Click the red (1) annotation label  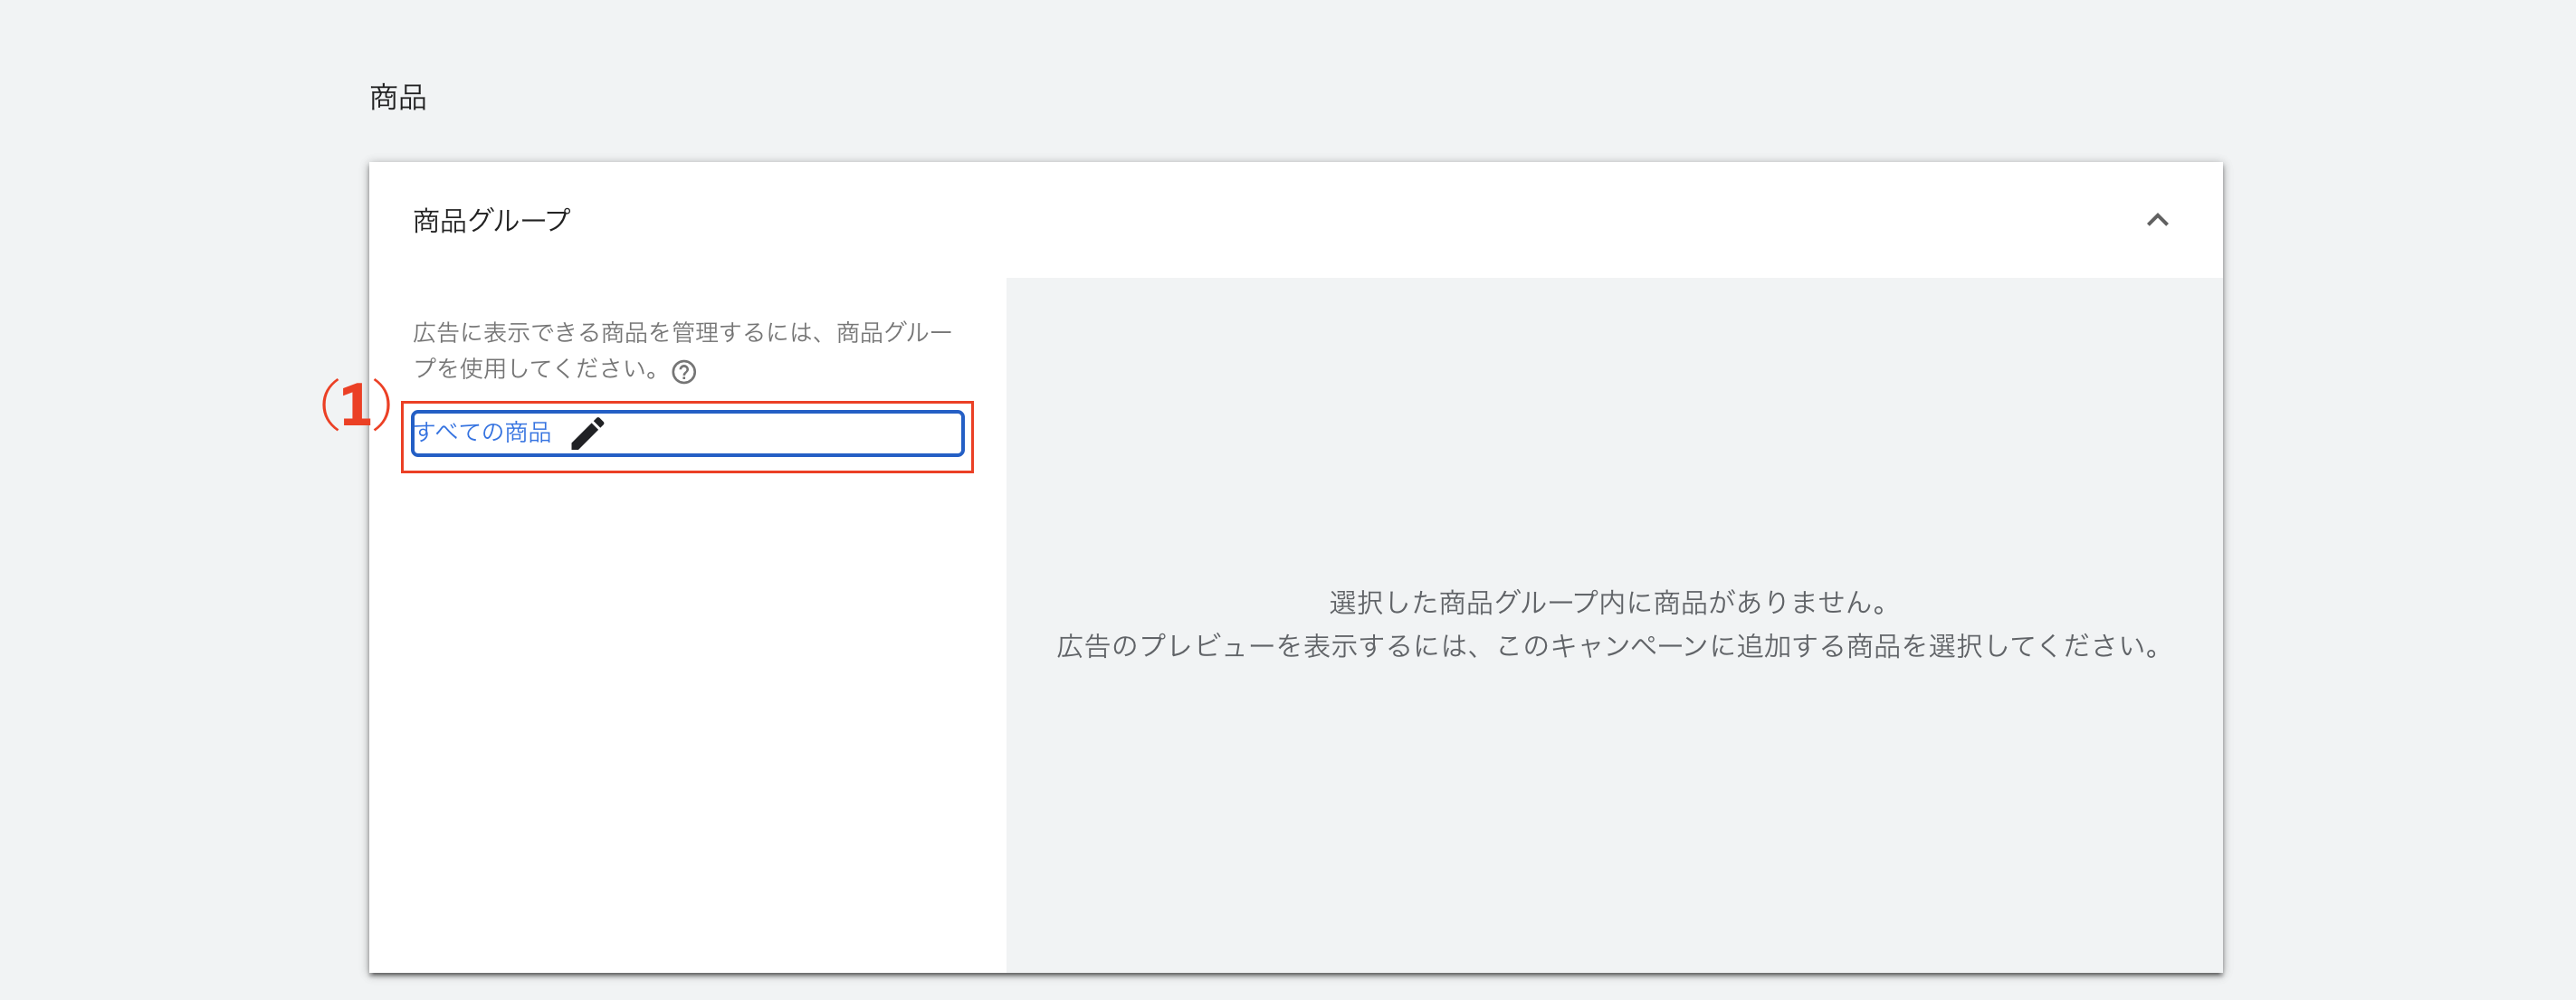pos(355,405)
